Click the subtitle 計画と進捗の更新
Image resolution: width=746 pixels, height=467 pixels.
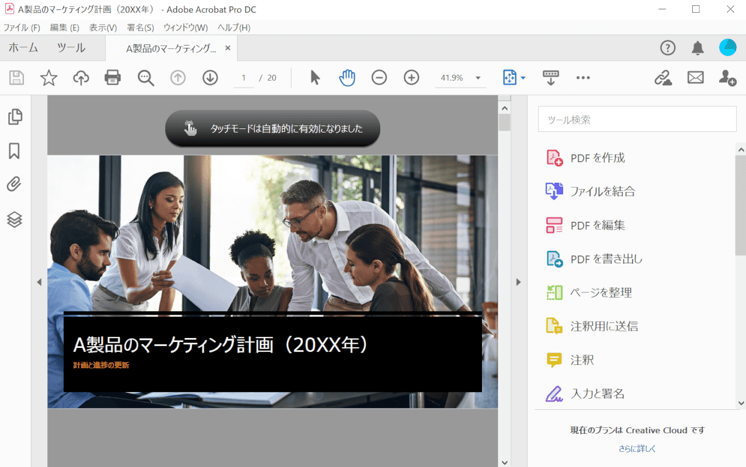[x=101, y=365]
